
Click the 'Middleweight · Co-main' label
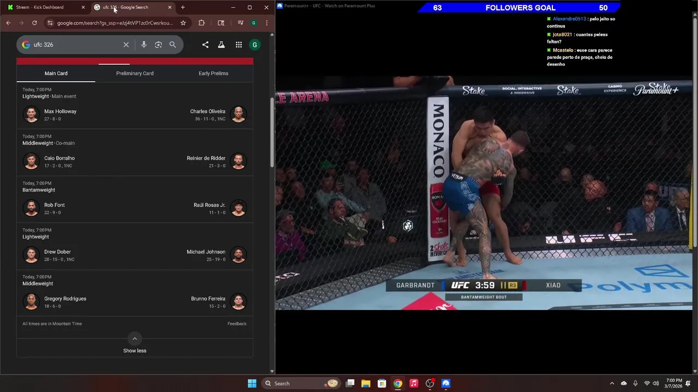(49, 143)
